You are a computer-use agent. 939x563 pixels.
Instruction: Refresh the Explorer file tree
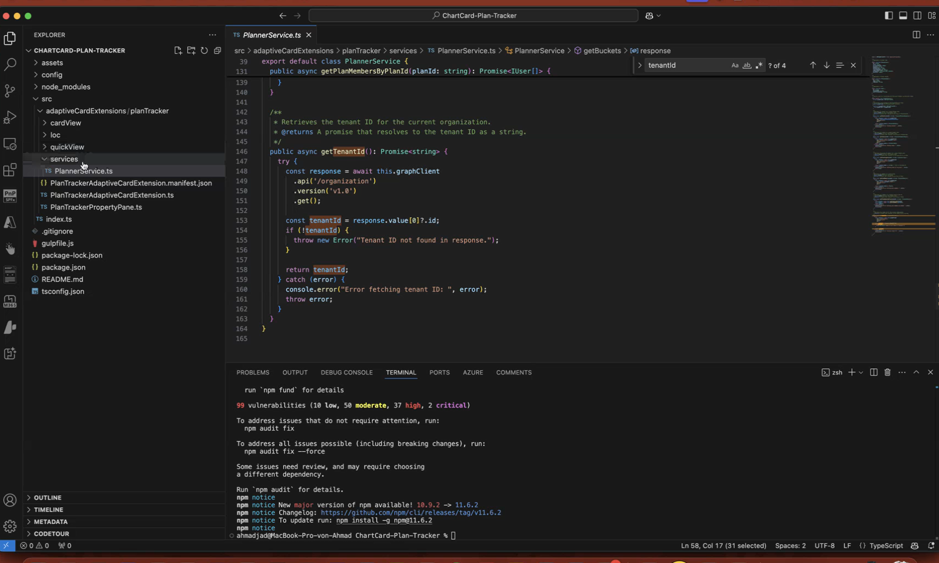click(x=204, y=50)
